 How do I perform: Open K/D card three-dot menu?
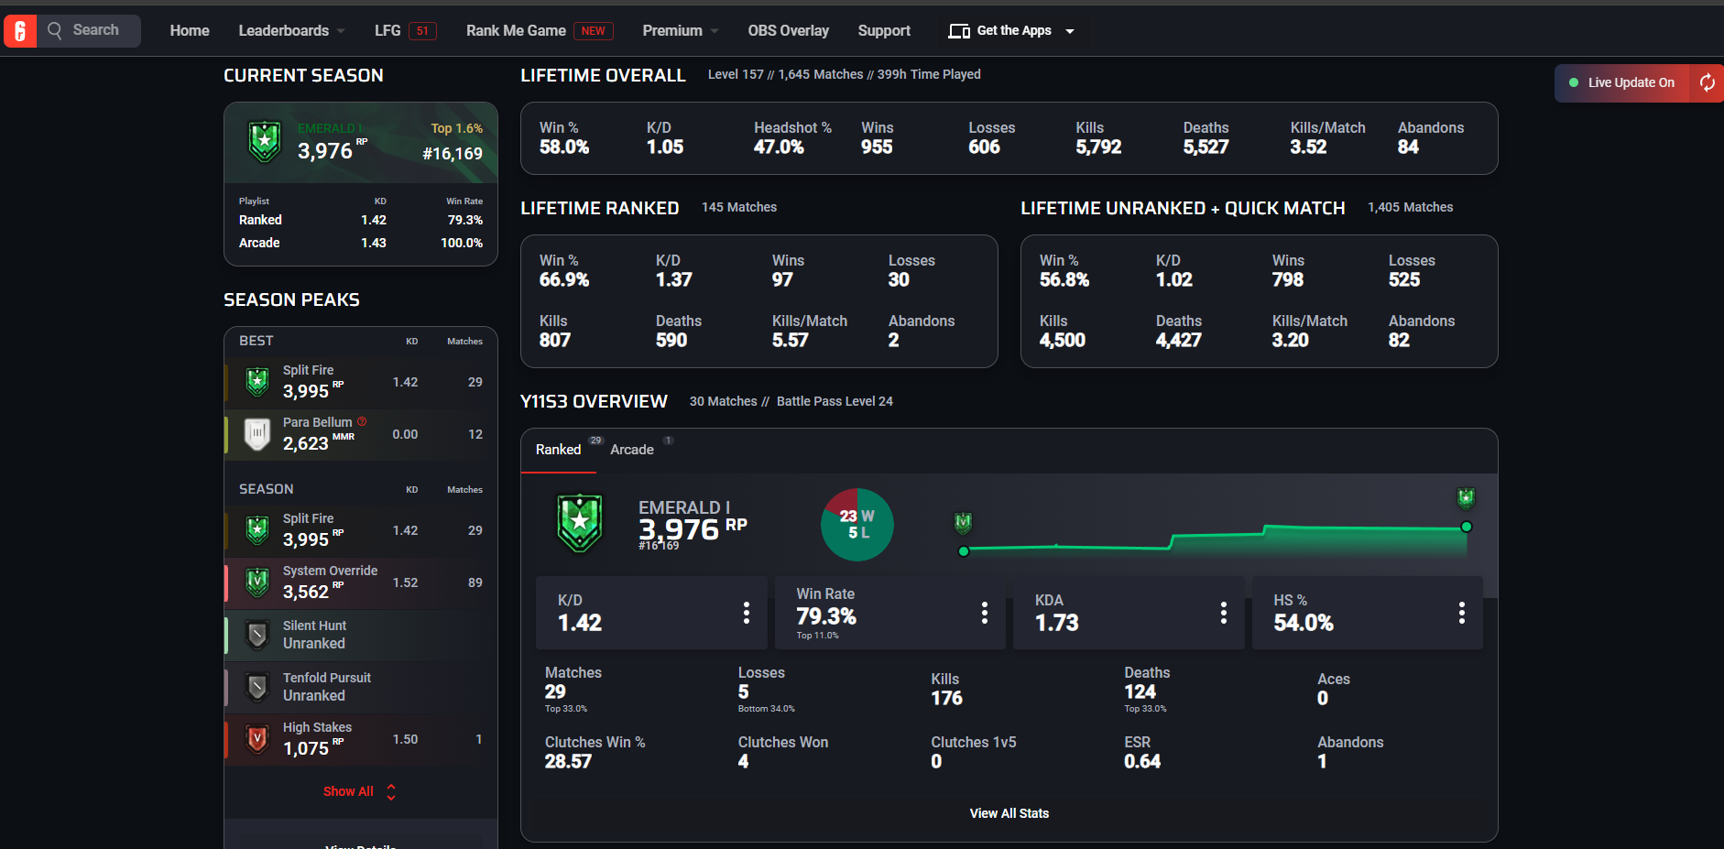point(747,613)
